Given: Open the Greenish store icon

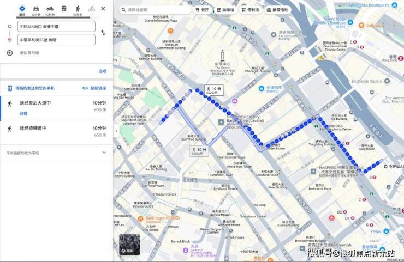Looking at the screenshot, I should [302, 248].
